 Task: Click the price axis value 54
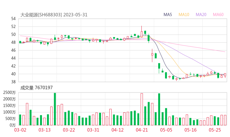13,19
